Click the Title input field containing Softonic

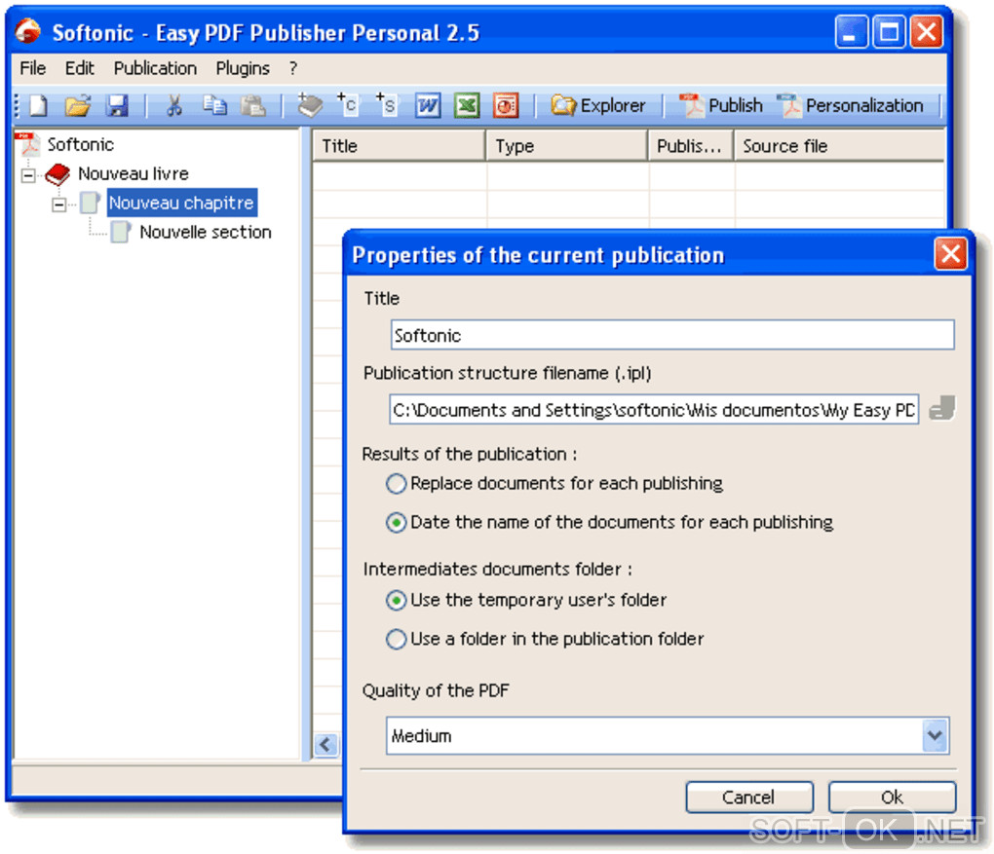pyautogui.click(x=672, y=335)
